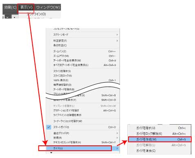Click the small chevron dropdown under the menu bar
The width and height of the screenshot is (195, 158).
(x=7, y=18)
